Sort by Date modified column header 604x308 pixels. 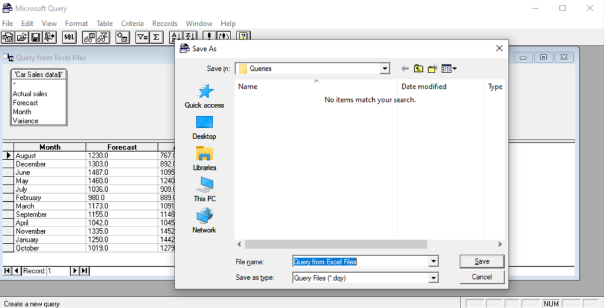[441, 87]
